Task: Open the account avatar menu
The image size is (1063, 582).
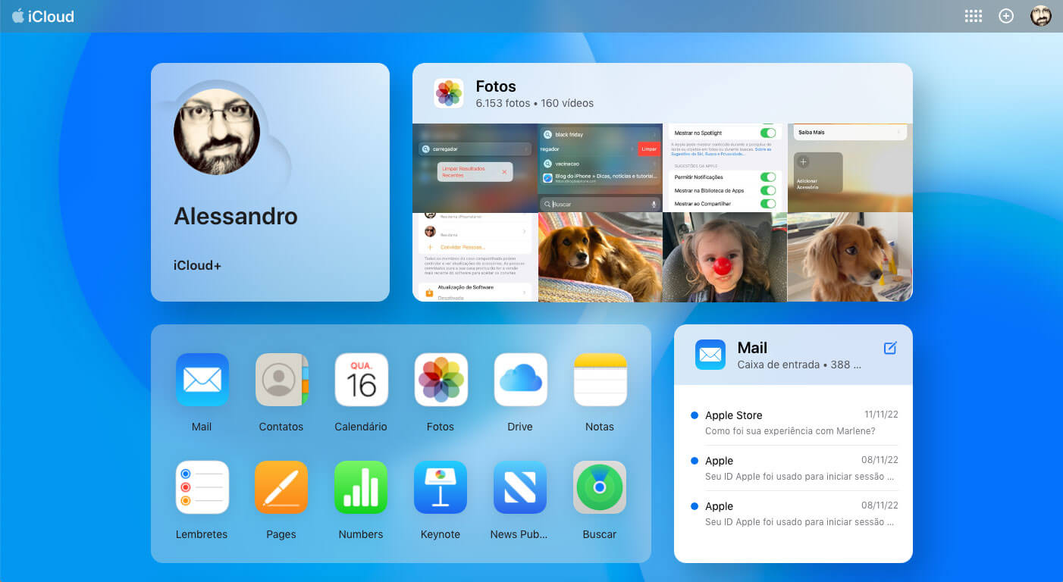Action: [1041, 16]
